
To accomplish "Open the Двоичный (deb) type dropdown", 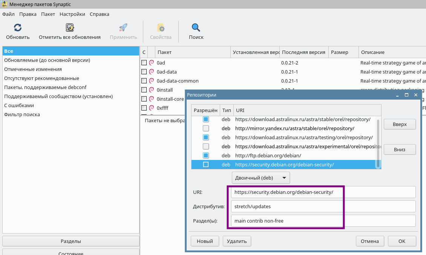I will point(261,178).
